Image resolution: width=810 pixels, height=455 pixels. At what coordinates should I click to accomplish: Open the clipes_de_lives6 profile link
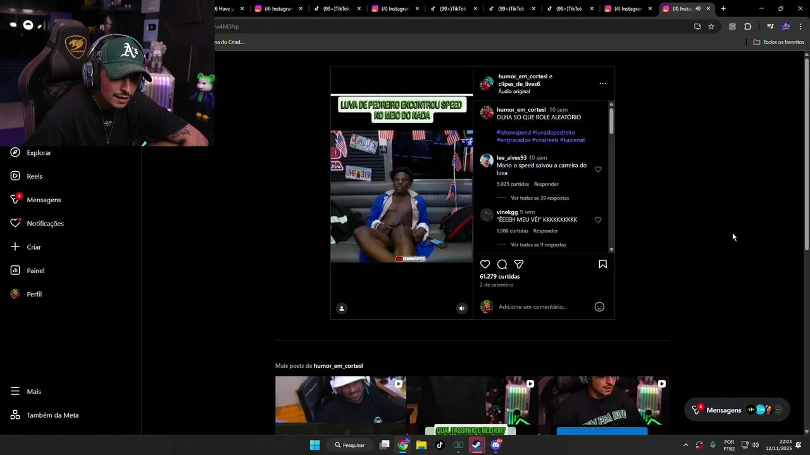pos(519,84)
